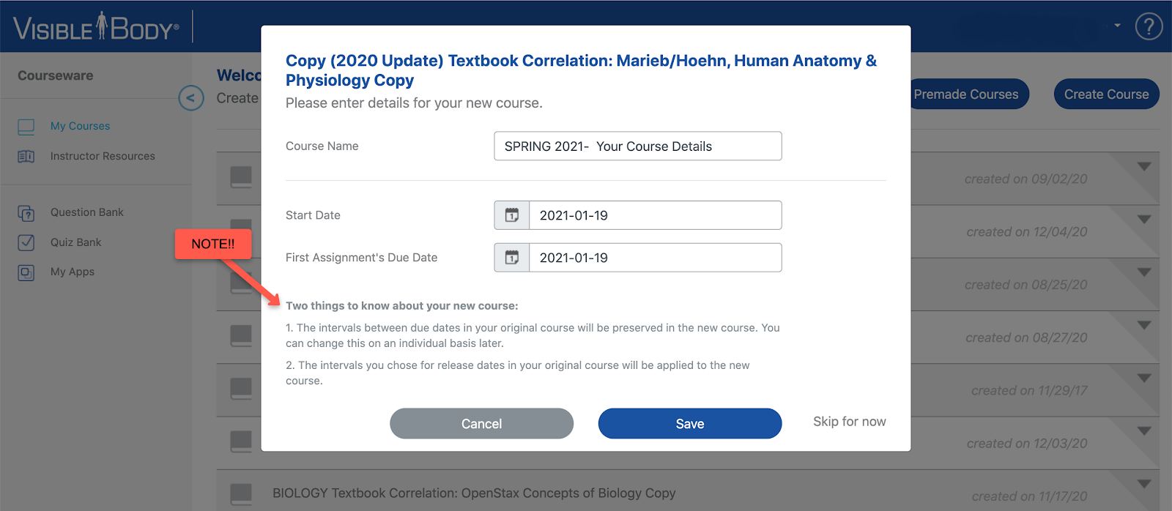Select Question Bank in the sidebar
Screen dimensions: 1172x511
tap(87, 212)
